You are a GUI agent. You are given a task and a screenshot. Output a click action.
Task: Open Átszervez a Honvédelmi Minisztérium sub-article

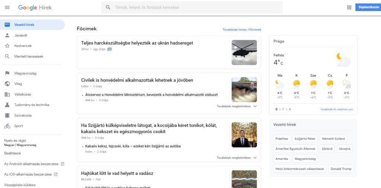point(151,95)
